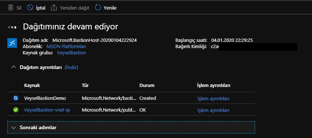Open İşlem ayrıntıları for VeyselBastionDemo row
312x138 pixels.
tap(213, 98)
